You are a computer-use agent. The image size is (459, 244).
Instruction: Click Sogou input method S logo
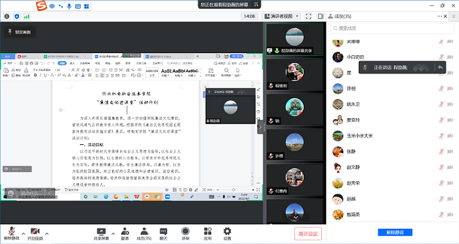point(41,6)
